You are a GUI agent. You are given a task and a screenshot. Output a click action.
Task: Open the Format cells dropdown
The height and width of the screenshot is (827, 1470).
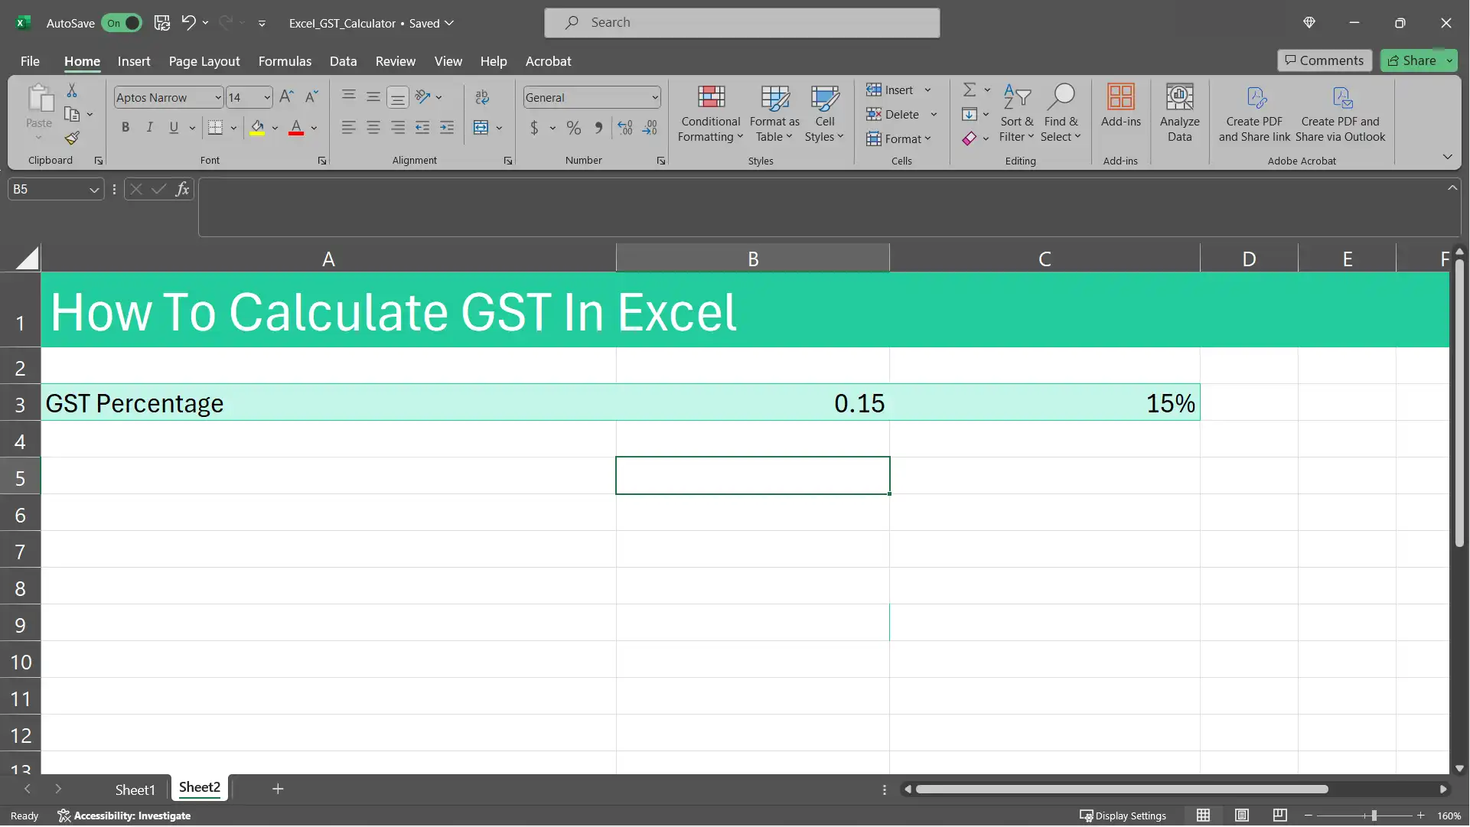898,138
